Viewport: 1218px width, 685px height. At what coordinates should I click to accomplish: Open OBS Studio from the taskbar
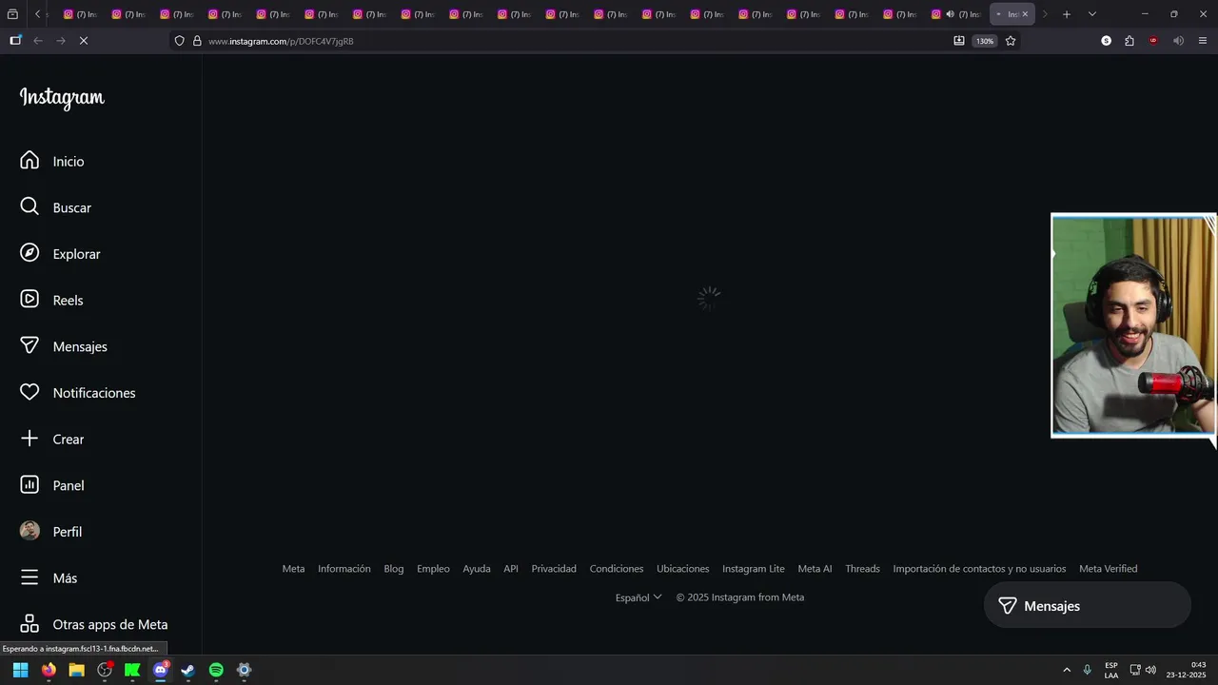[x=105, y=670]
